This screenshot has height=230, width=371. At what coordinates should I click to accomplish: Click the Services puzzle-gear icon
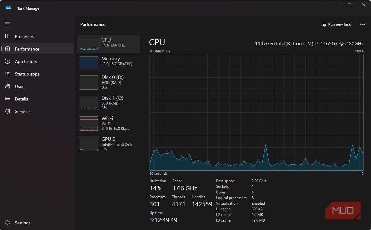coord(7,111)
